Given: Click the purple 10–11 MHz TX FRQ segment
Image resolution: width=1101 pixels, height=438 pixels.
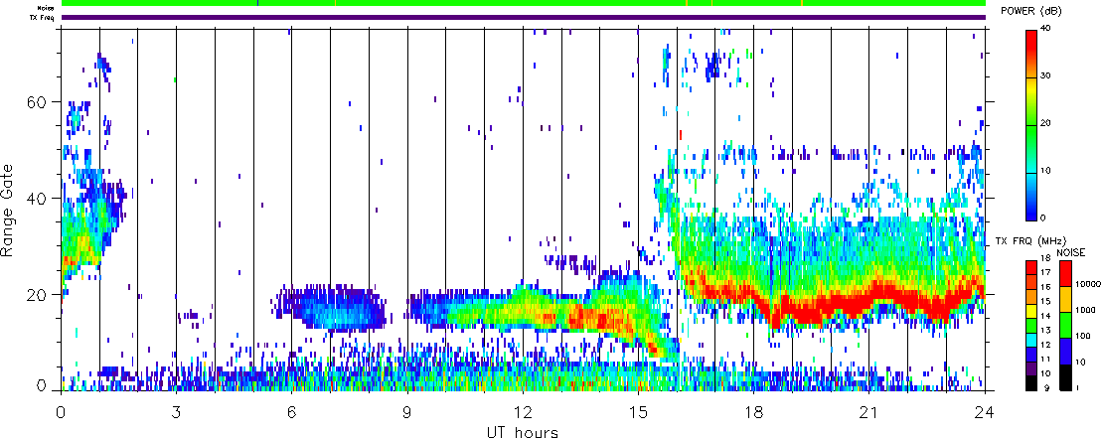Looking at the screenshot, I should [1031, 369].
